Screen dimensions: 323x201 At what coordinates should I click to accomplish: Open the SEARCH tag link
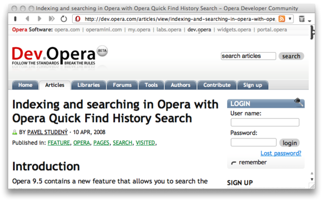[x=123, y=143]
